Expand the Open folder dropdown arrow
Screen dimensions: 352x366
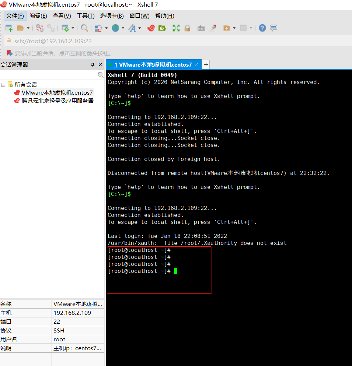(28, 28)
